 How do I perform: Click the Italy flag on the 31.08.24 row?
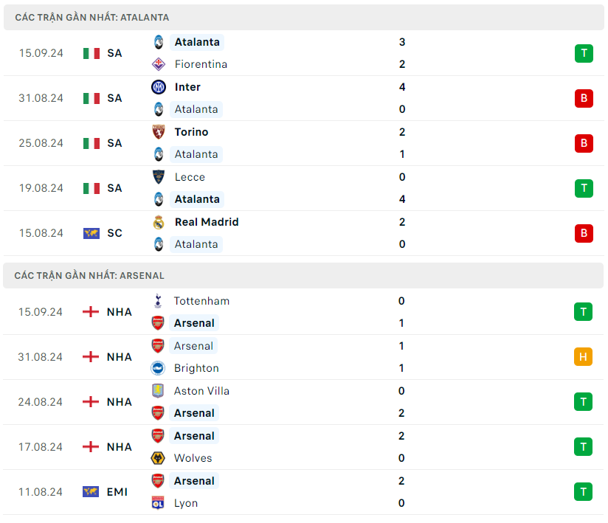tap(91, 98)
